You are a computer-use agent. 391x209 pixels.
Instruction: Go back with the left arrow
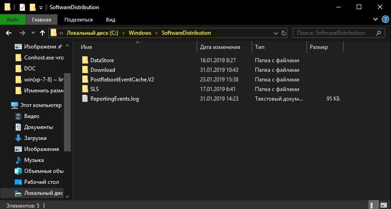[x=9, y=33]
